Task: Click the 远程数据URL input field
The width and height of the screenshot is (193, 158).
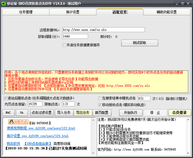Action: [x=104, y=30]
